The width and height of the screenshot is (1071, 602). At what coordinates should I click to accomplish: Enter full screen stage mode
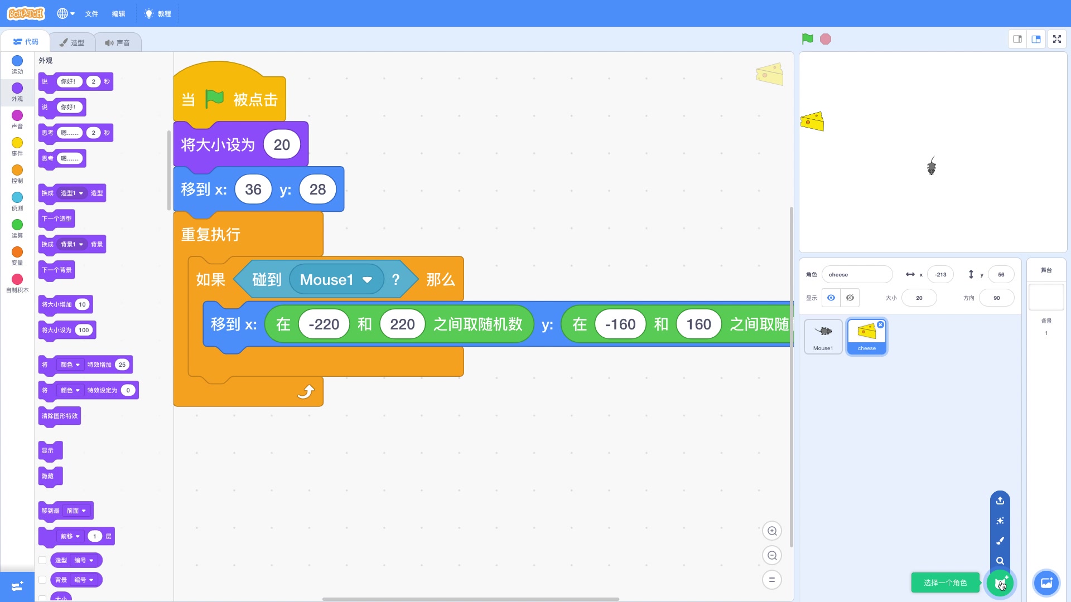tap(1056, 39)
